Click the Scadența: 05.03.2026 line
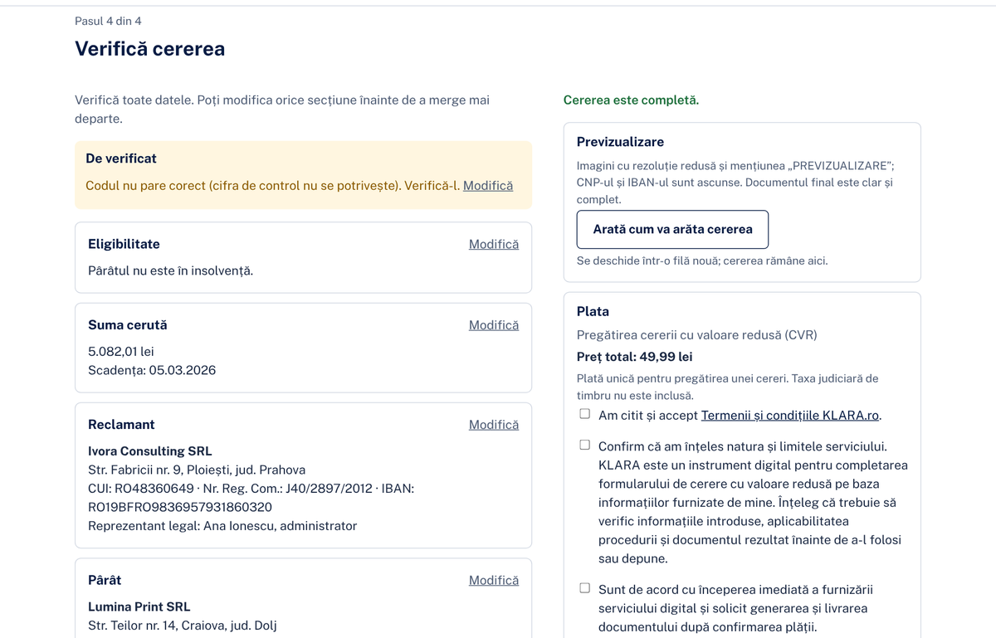Viewport: 996px width, 638px height. tap(152, 371)
